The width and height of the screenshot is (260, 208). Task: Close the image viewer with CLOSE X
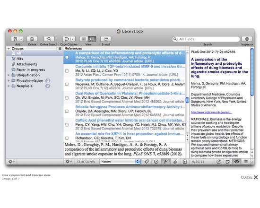click(x=249, y=177)
